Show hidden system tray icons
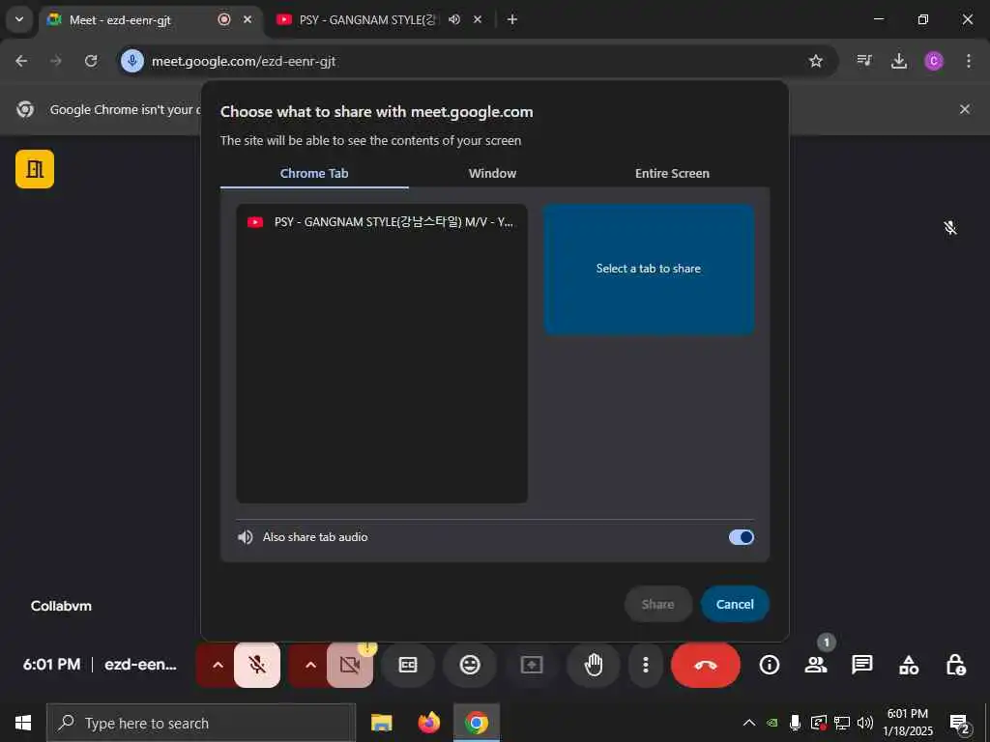Screen dimensions: 990x742 coord(748,723)
